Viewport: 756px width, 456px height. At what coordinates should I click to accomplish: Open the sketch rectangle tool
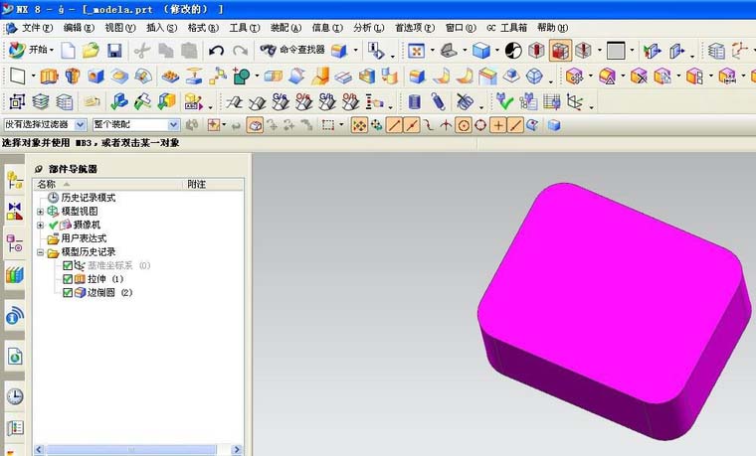18,76
